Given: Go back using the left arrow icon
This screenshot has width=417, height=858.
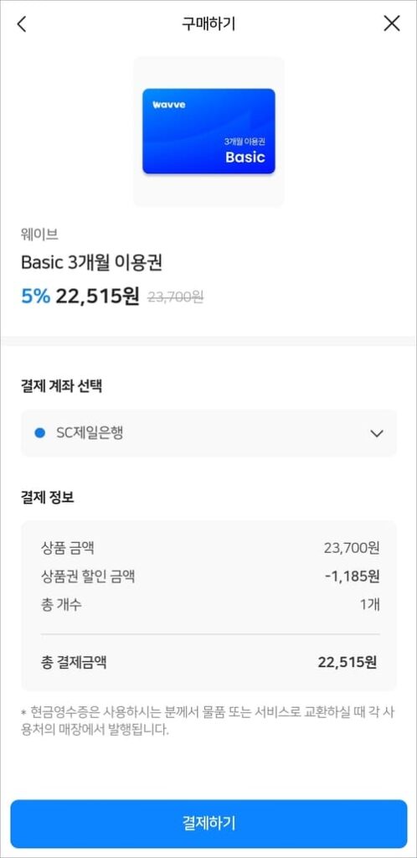Looking at the screenshot, I should (22, 24).
